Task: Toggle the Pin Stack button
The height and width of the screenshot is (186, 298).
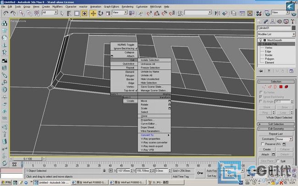Action: (261, 71)
